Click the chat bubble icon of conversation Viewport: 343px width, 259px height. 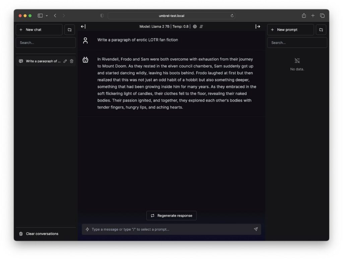click(21, 61)
